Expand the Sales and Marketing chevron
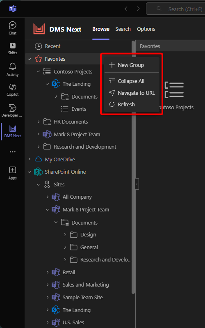Image resolution: width=205 pixels, height=328 pixels. coord(47,285)
